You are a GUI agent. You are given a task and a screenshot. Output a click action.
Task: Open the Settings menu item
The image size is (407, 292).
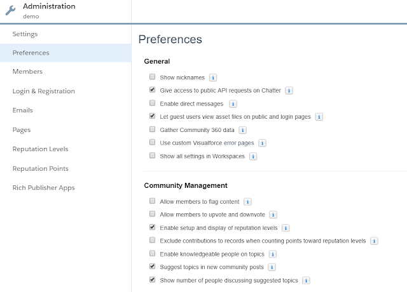[25, 34]
